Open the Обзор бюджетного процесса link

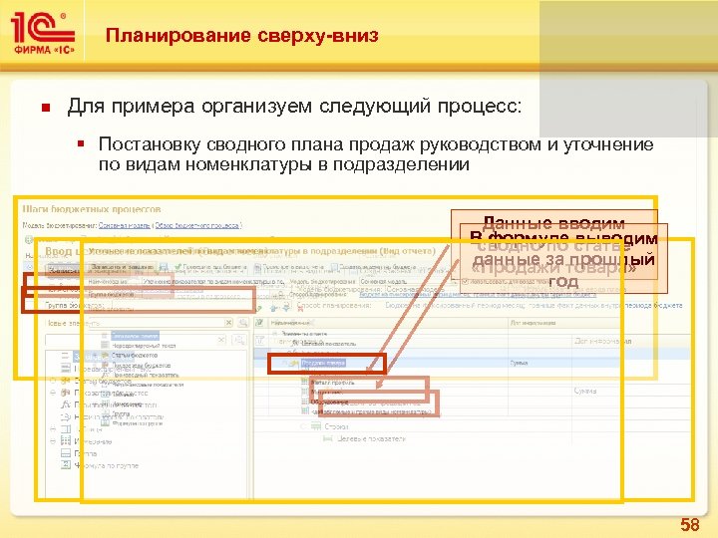pyautogui.click(x=196, y=225)
